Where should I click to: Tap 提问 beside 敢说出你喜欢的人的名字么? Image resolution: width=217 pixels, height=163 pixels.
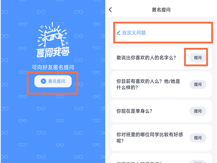pos(198,58)
